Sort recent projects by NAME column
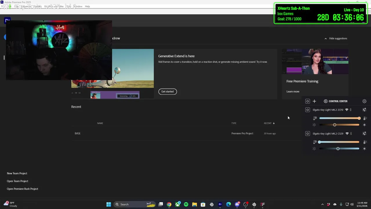This screenshot has height=209, width=371. tap(100, 123)
